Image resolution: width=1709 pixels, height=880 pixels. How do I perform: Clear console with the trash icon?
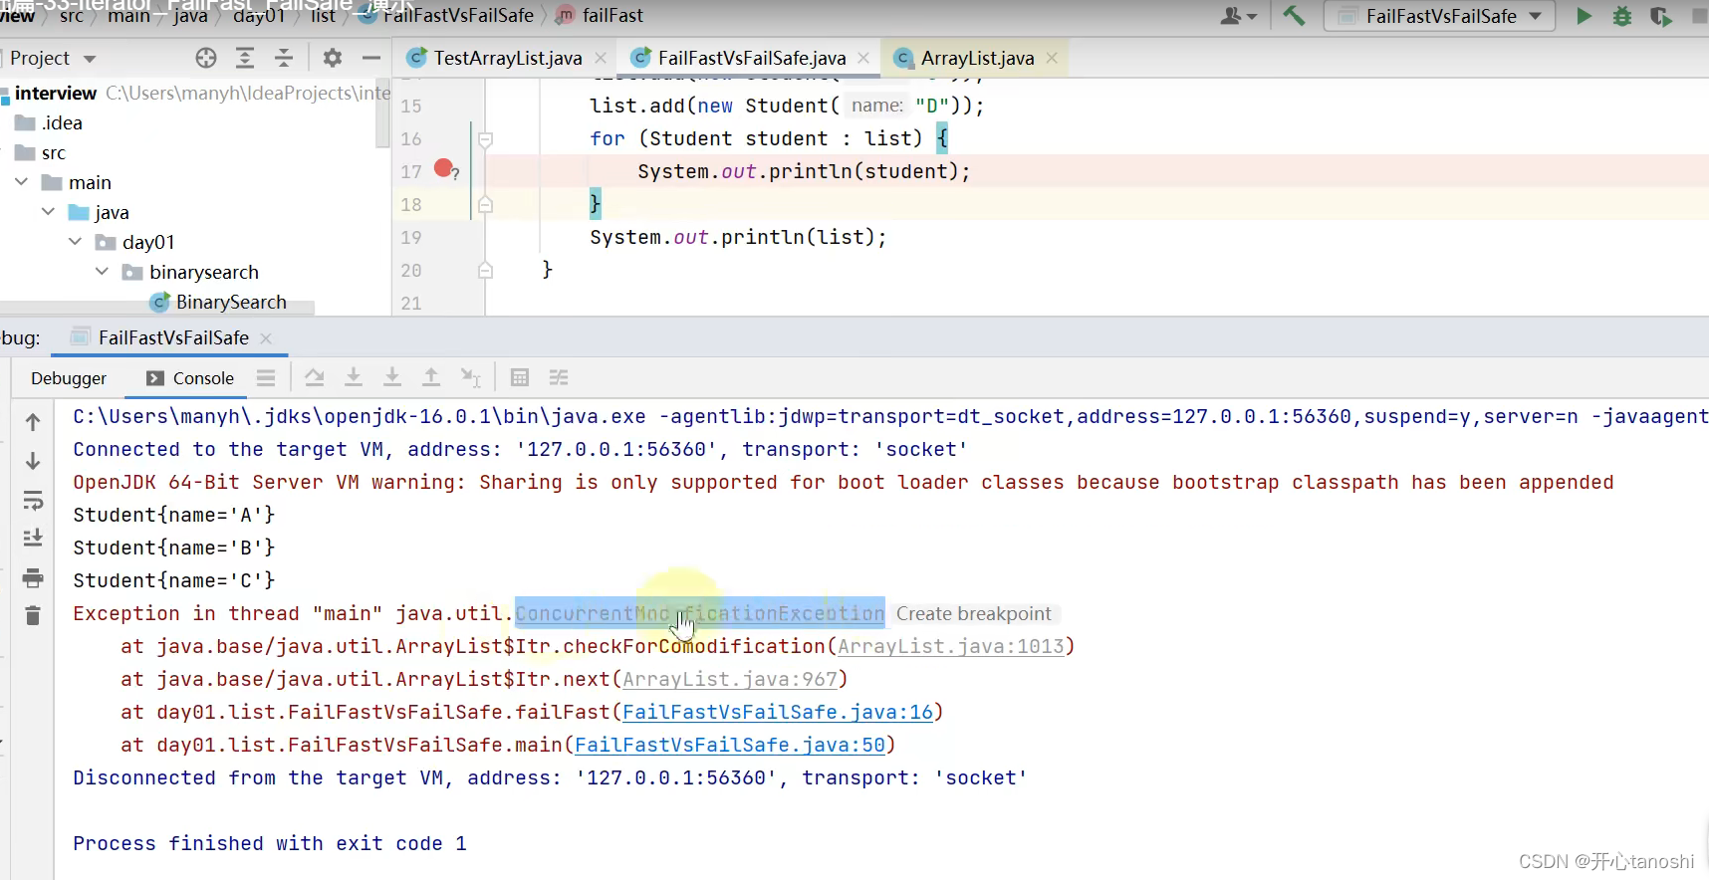[x=33, y=616]
